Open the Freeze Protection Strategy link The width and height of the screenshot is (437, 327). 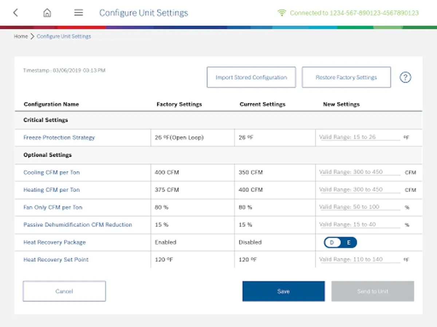coord(59,137)
